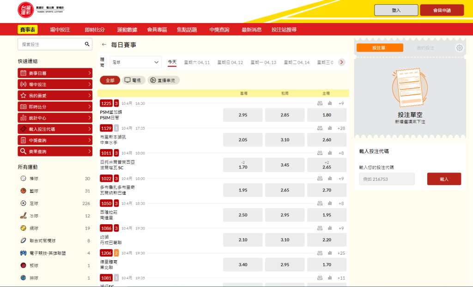
Task: Toggle the 電視 TV filter
Action: pyautogui.click(x=133, y=80)
